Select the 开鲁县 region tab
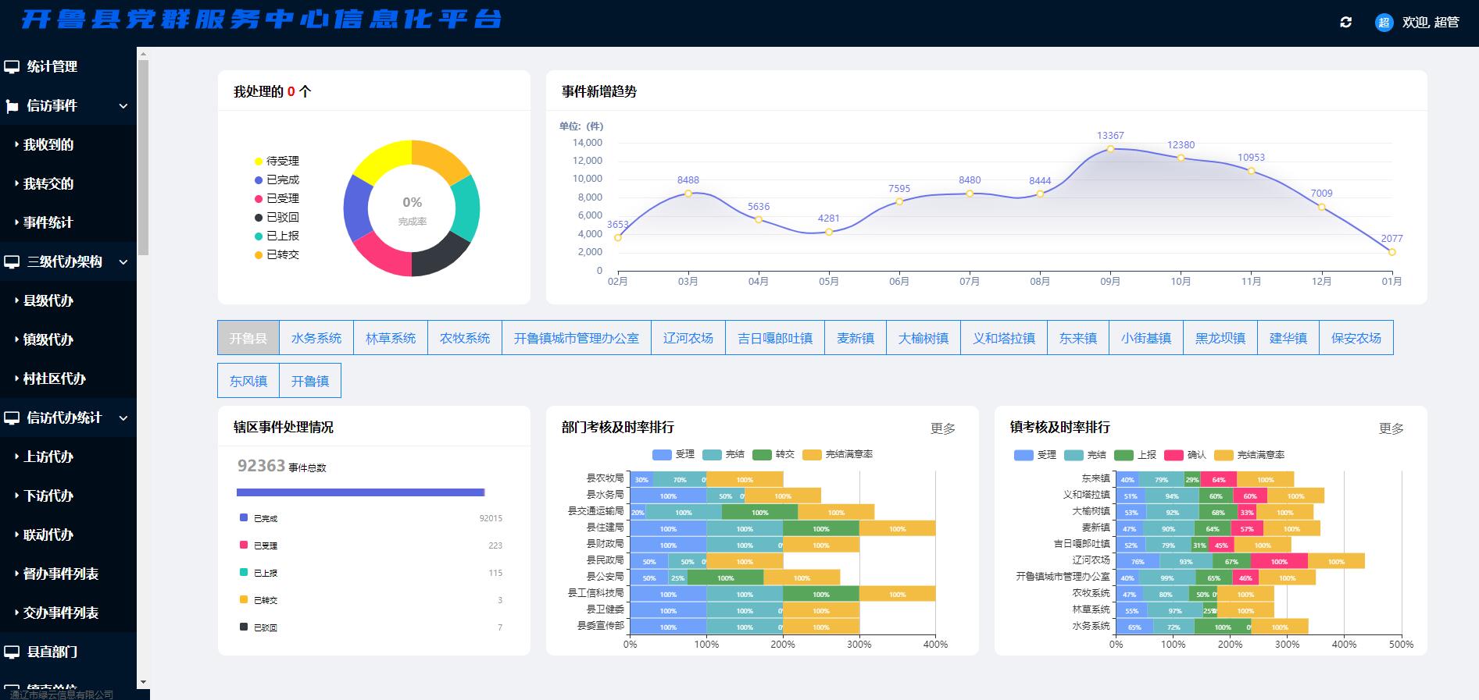The width and height of the screenshot is (1479, 700). (248, 338)
